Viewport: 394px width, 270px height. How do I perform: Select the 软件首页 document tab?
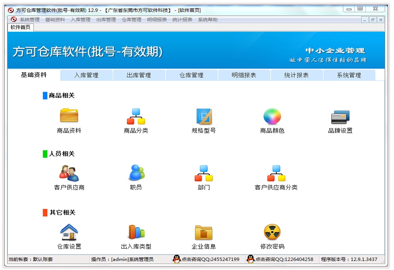[21, 27]
